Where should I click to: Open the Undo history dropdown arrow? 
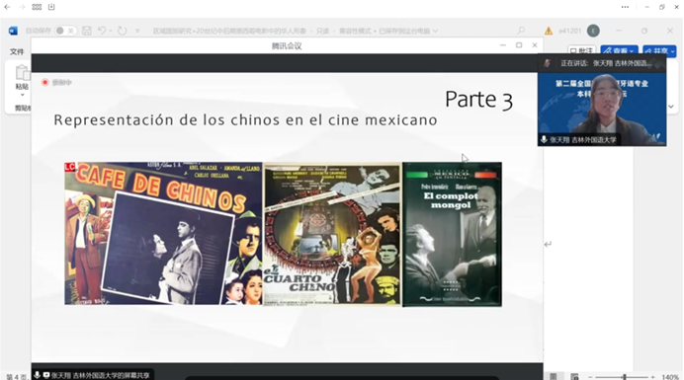click(x=111, y=31)
